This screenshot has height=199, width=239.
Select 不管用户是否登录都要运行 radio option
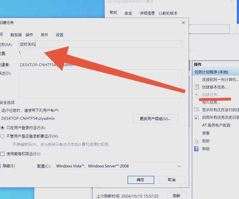point(29,136)
